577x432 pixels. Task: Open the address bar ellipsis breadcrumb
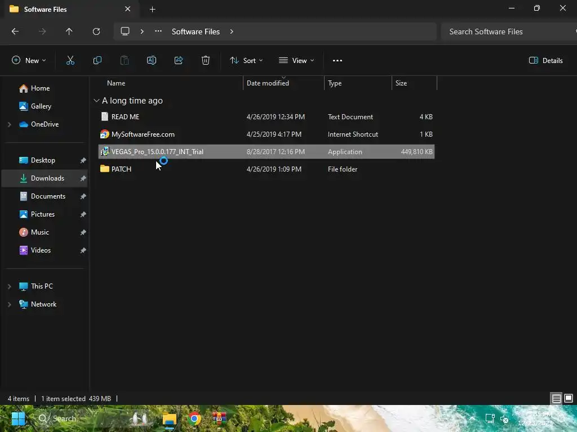coord(158,31)
